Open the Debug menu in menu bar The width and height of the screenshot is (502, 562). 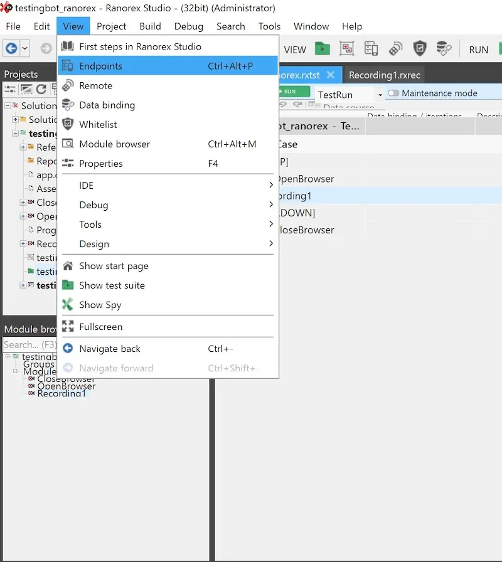189,26
